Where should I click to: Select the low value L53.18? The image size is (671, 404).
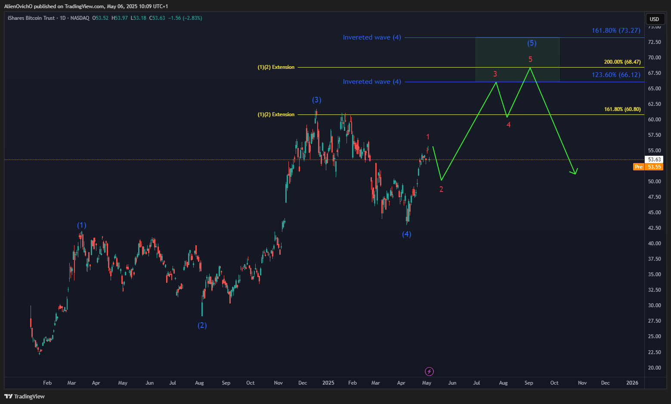(139, 18)
